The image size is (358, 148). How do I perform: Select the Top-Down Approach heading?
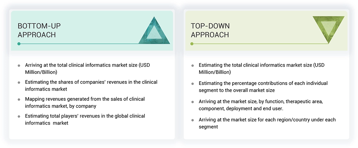pyautogui.click(x=210, y=30)
